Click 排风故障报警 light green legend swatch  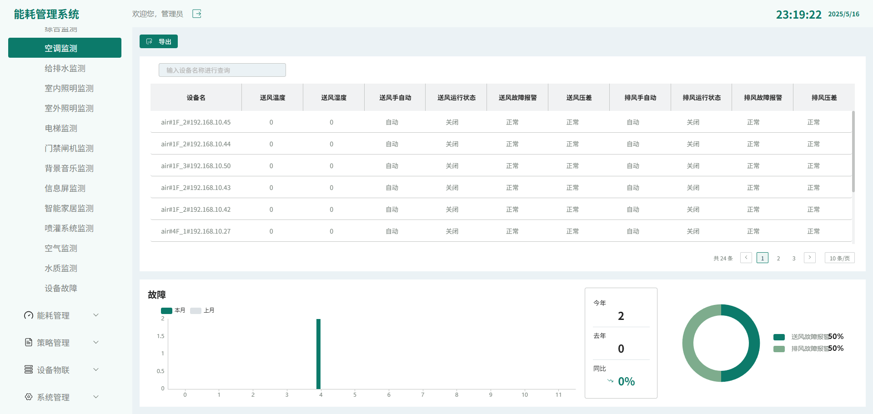pyautogui.click(x=779, y=349)
